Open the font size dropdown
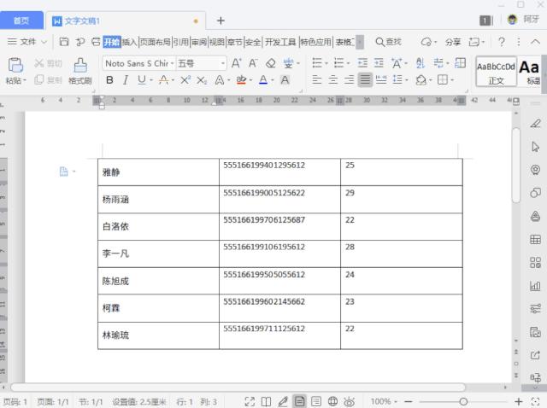Viewport: 547px width, 408px height. pos(222,63)
